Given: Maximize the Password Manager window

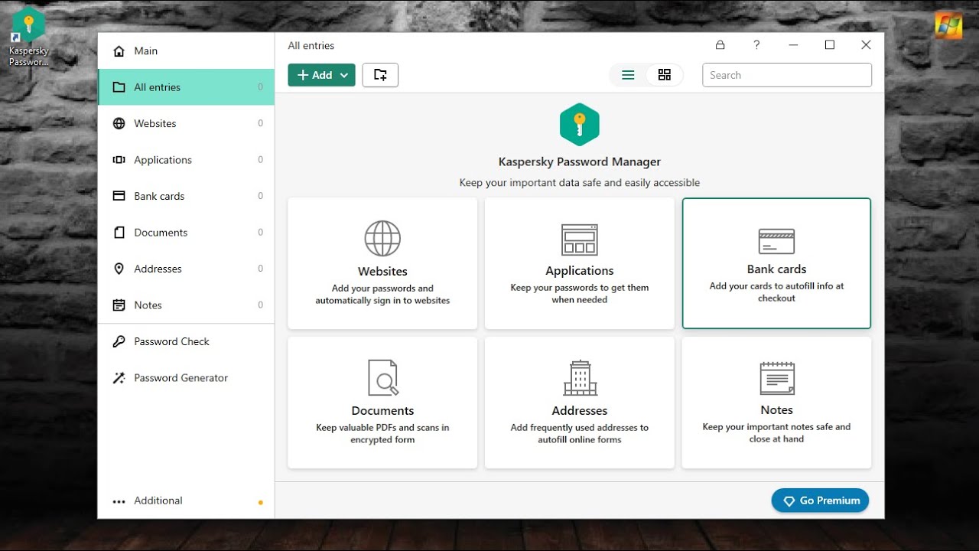Looking at the screenshot, I should click(829, 45).
